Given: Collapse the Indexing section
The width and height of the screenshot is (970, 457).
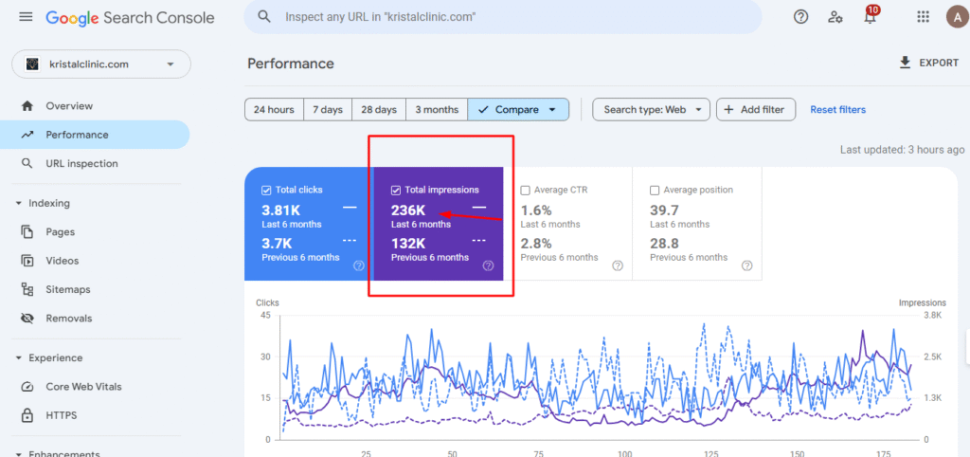Looking at the screenshot, I should pyautogui.click(x=19, y=203).
